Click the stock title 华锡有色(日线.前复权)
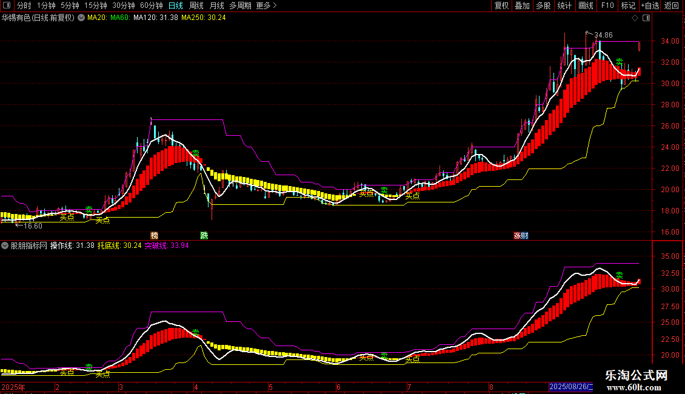 pos(38,18)
